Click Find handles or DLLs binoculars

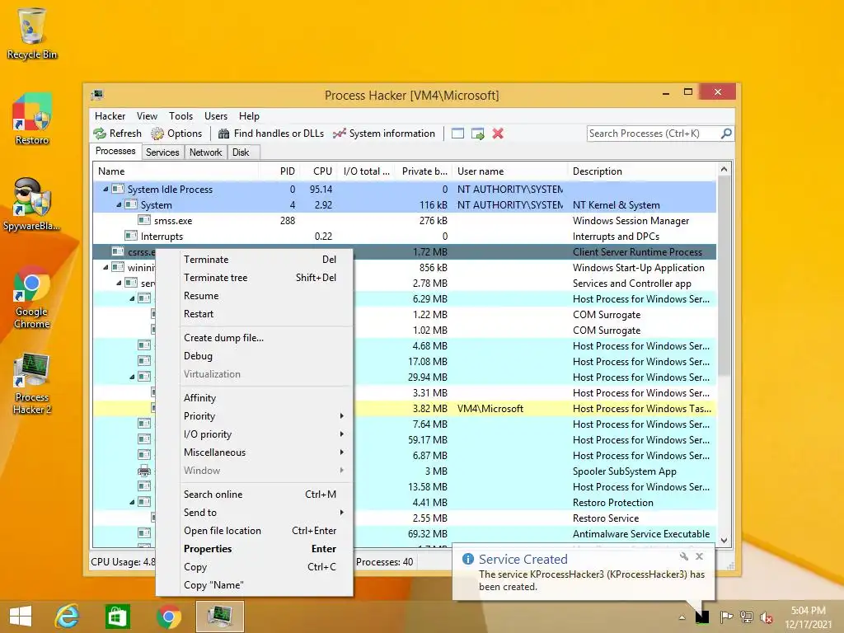[x=224, y=134]
